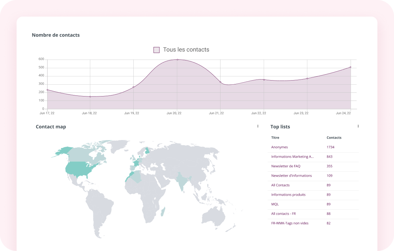394x251 pixels.
Task: Click the All Contacts list link
Action: pos(280,185)
